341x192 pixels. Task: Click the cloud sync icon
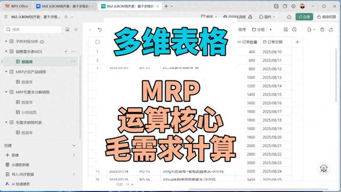(x=289, y=17)
